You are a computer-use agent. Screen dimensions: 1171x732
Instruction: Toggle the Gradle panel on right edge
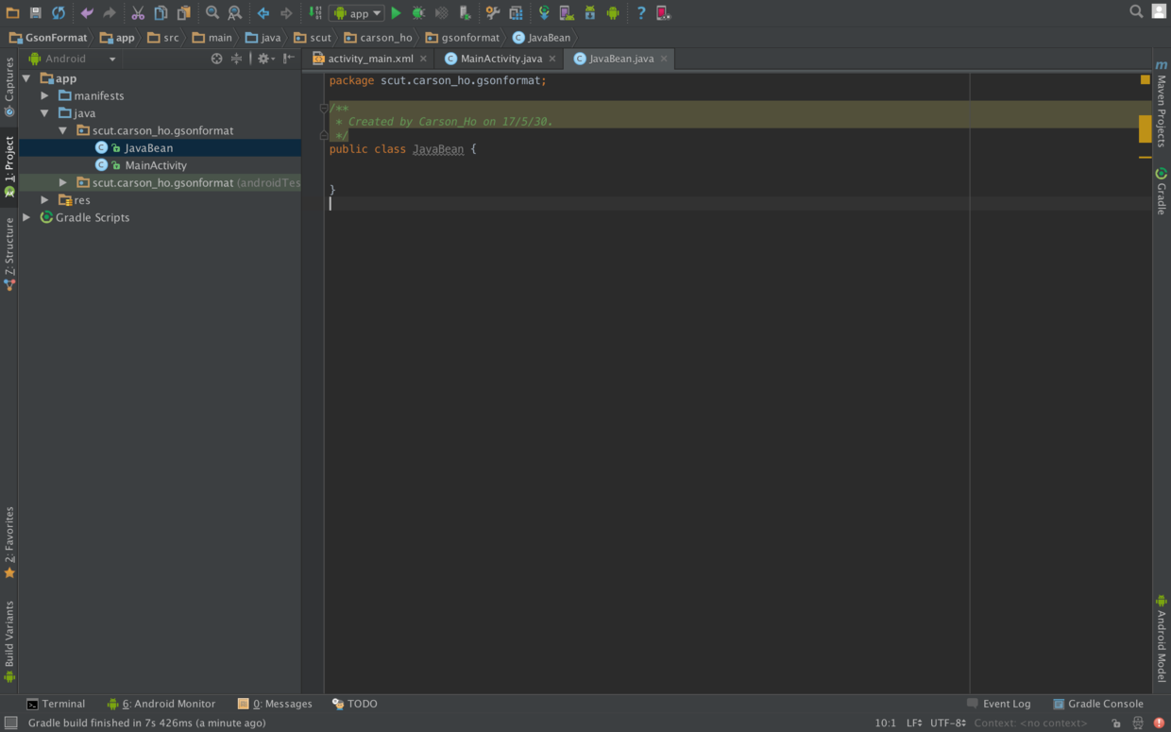tap(1162, 192)
